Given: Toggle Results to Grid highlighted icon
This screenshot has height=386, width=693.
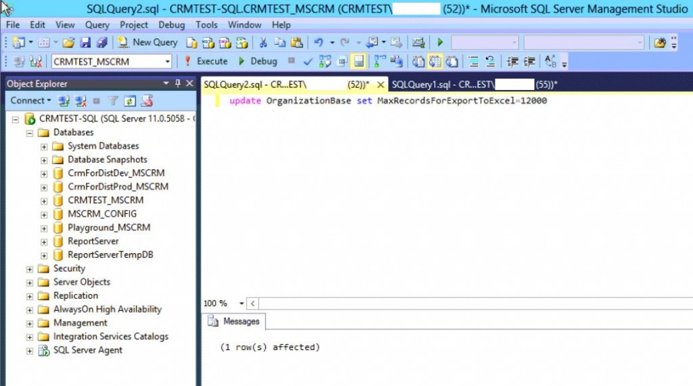Looking at the screenshot, I should click(435, 62).
